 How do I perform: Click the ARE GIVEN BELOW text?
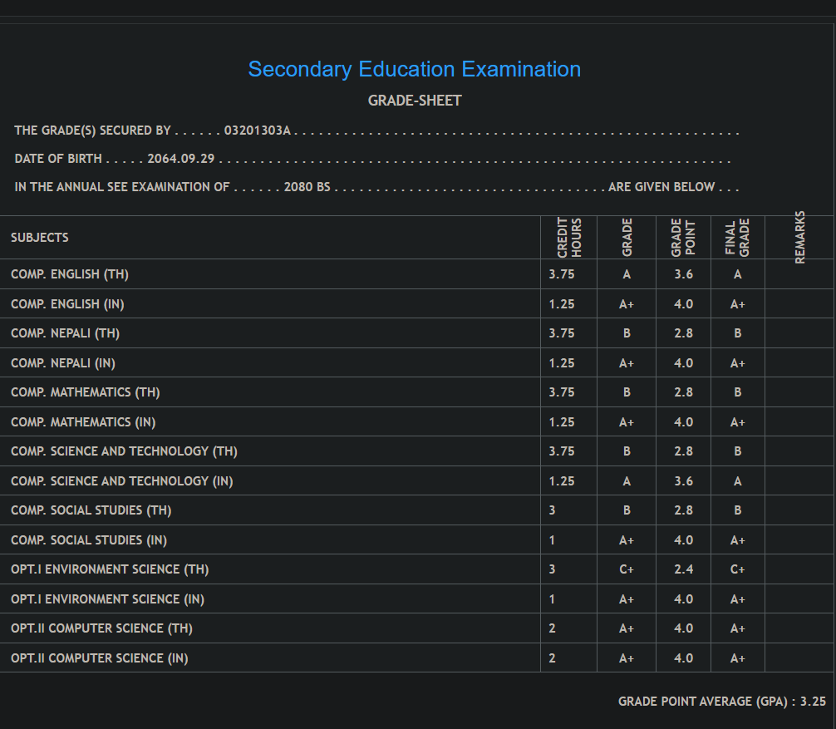click(661, 187)
